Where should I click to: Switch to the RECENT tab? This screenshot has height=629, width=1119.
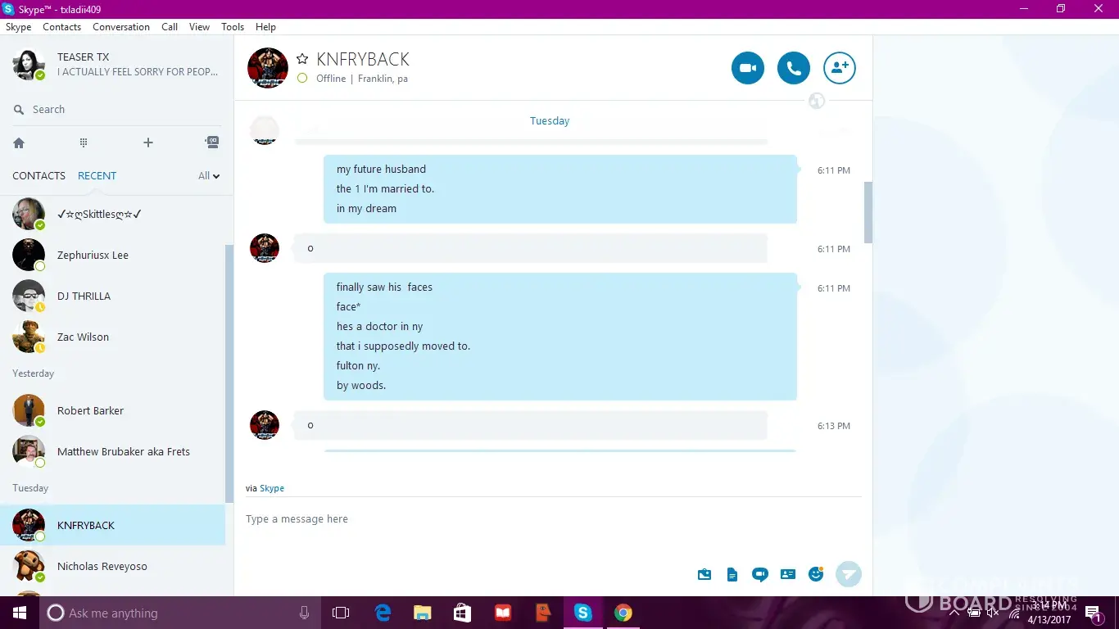[97, 175]
